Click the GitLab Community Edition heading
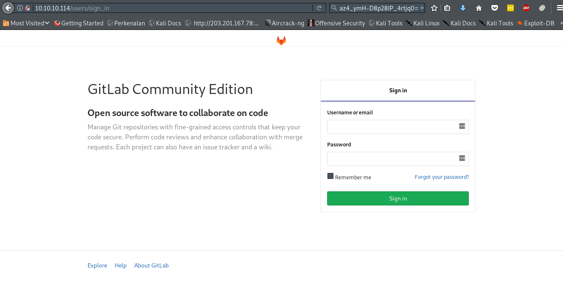 [170, 89]
